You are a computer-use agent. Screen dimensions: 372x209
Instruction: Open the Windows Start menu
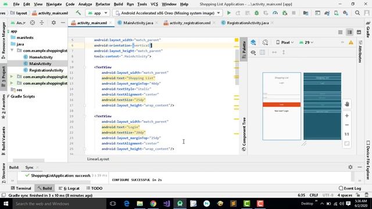click(x=6, y=204)
